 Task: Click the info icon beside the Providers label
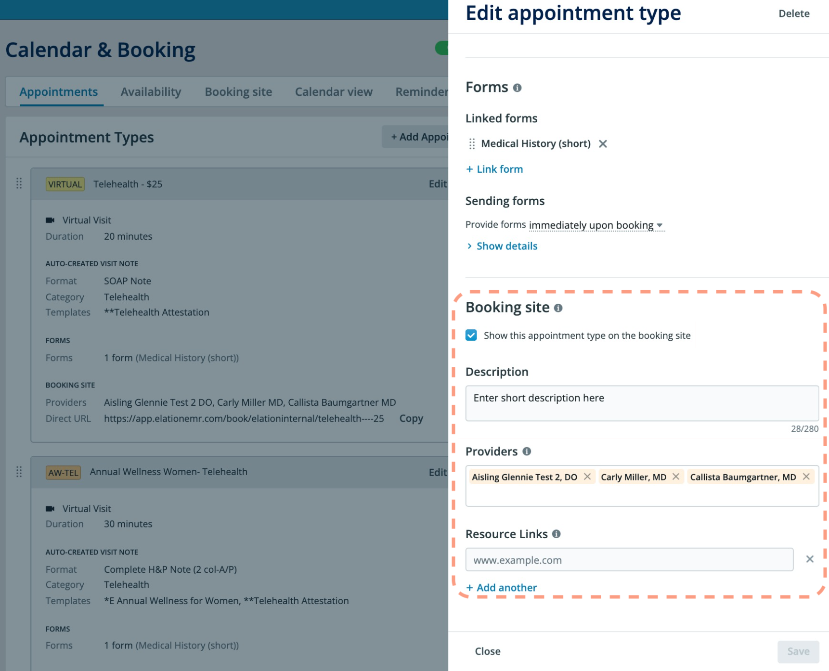[527, 452]
